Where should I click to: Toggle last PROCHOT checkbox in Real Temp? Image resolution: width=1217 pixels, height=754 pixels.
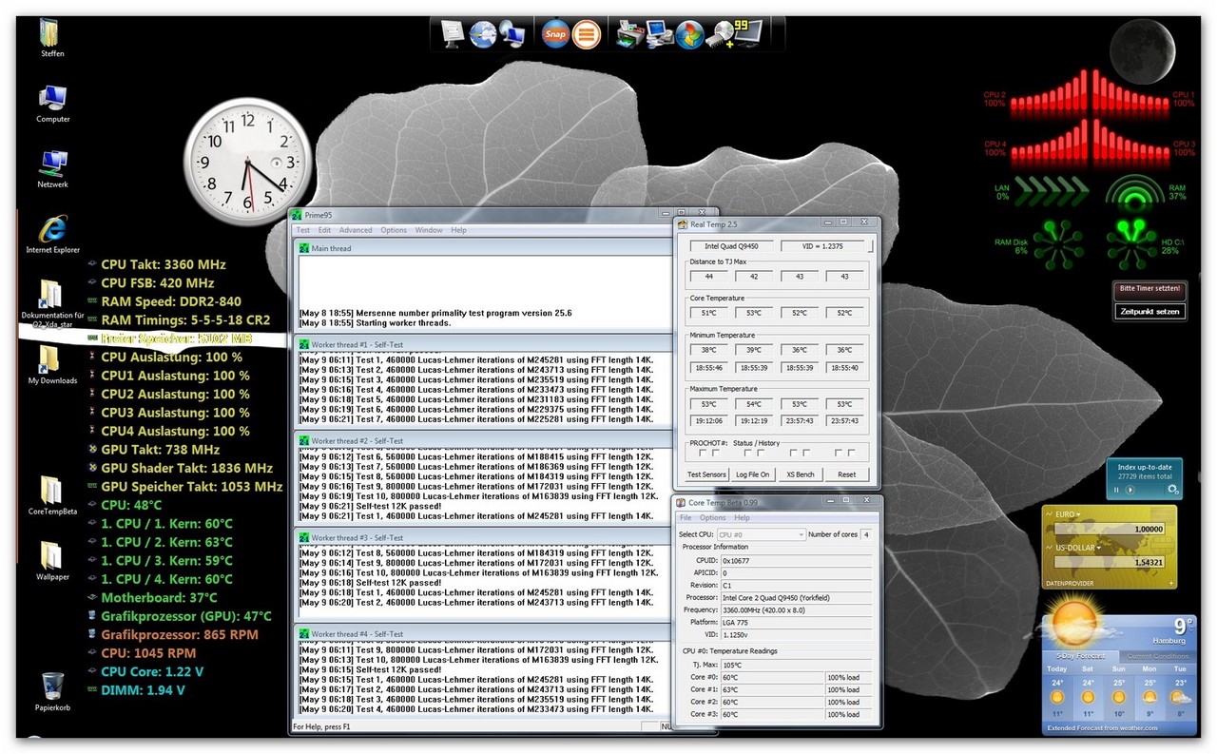pyautogui.click(x=852, y=453)
